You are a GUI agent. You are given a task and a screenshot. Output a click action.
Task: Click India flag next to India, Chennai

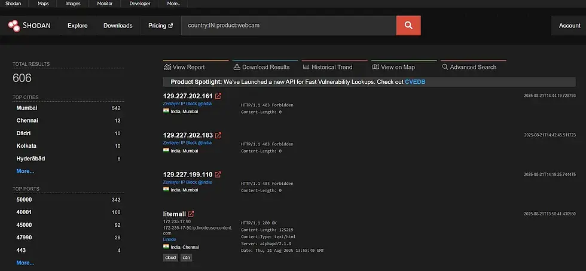click(x=166, y=246)
